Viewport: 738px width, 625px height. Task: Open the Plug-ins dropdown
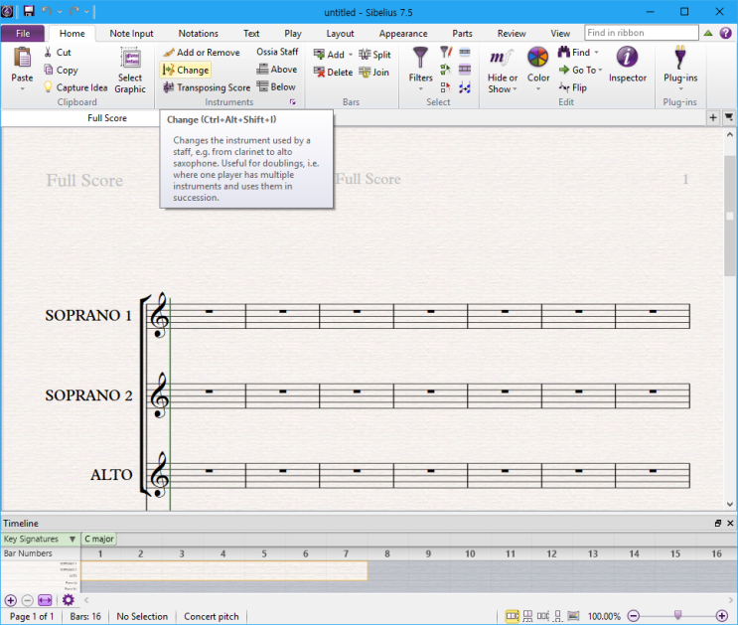tap(680, 69)
